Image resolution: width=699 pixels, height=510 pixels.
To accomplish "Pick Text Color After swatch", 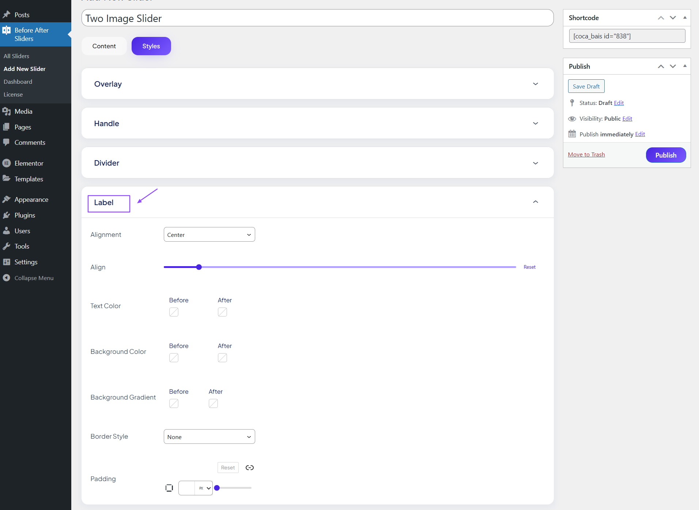I will pos(223,312).
